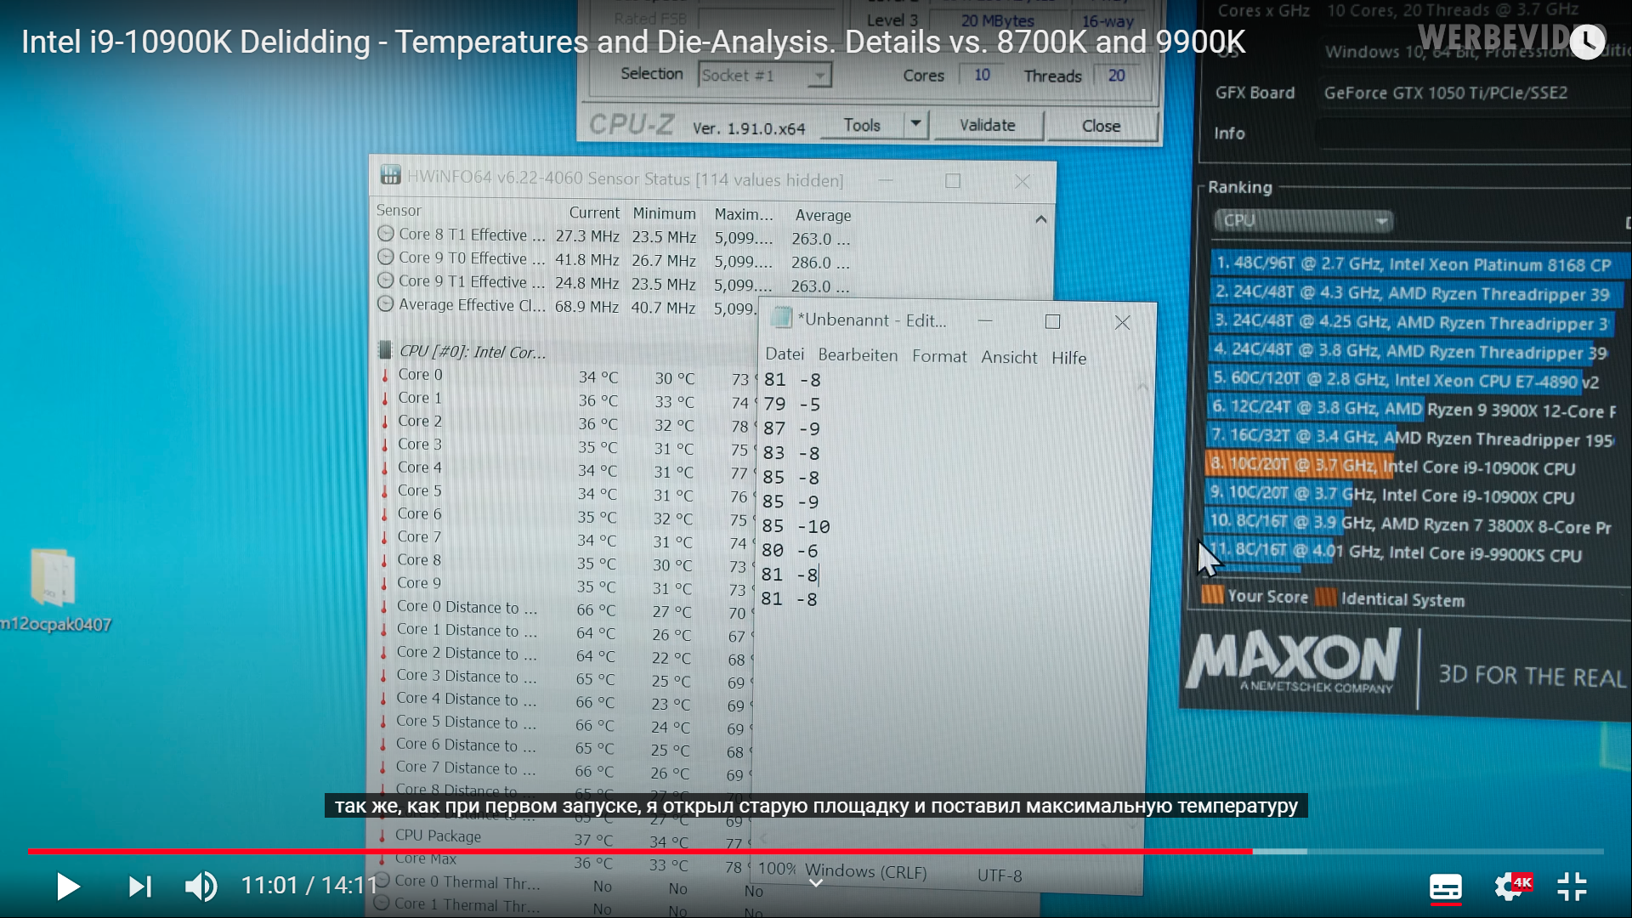
Task: Exit fullscreen mode
Action: pyautogui.click(x=1572, y=887)
